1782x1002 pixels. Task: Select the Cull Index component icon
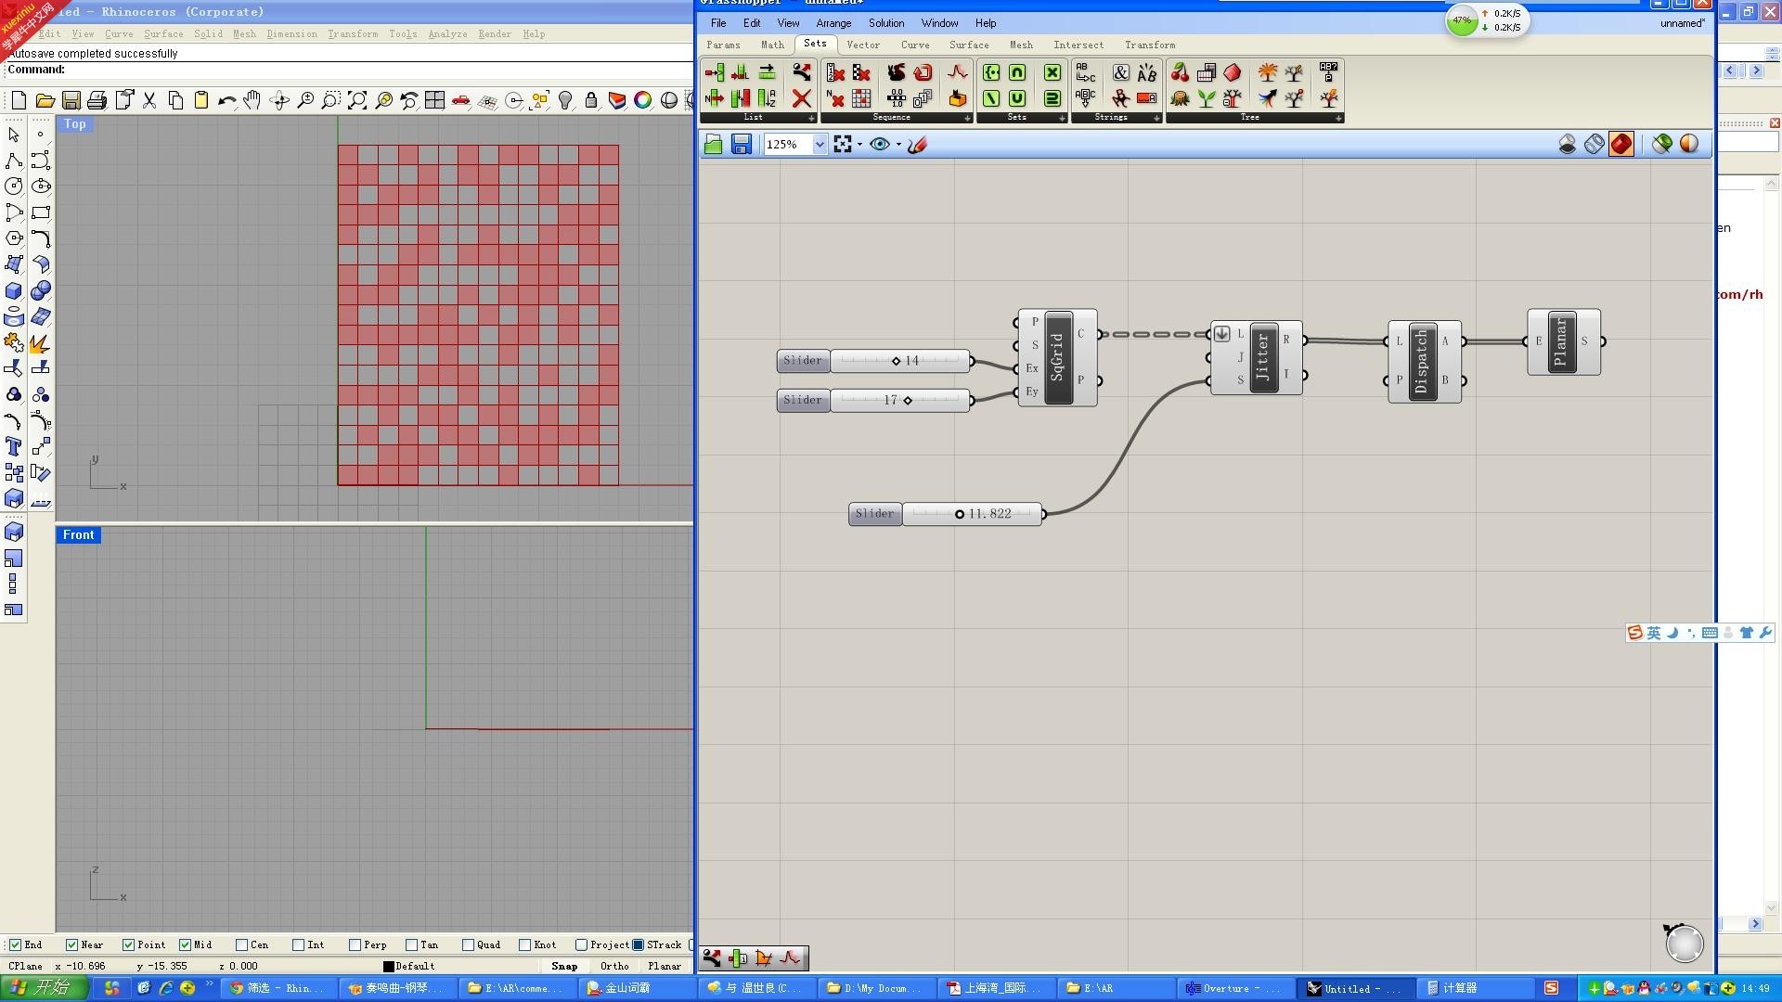point(835,72)
